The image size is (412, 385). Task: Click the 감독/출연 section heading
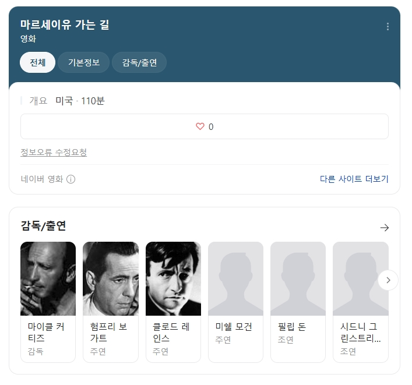coord(43,226)
